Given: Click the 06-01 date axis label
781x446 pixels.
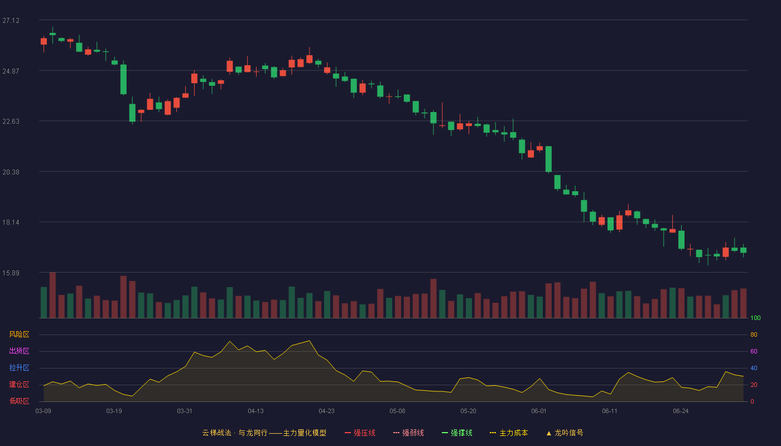Looking at the screenshot, I should [x=539, y=411].
